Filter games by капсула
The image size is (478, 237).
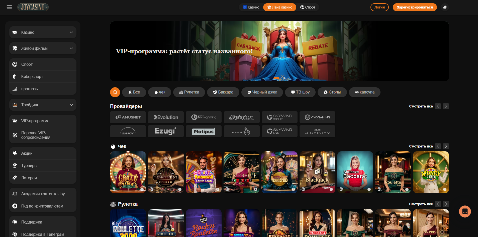[365, 92]
